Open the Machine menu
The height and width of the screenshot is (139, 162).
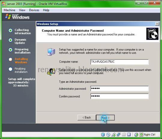[x=9, y=10]
